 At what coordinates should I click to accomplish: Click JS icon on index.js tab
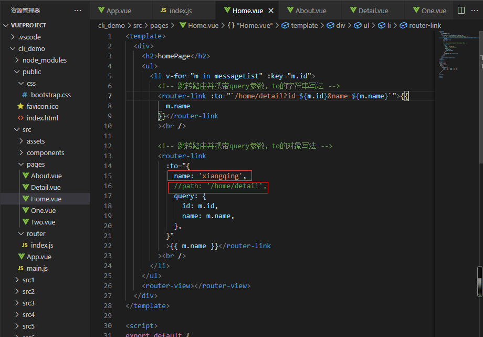coord(164,10)
